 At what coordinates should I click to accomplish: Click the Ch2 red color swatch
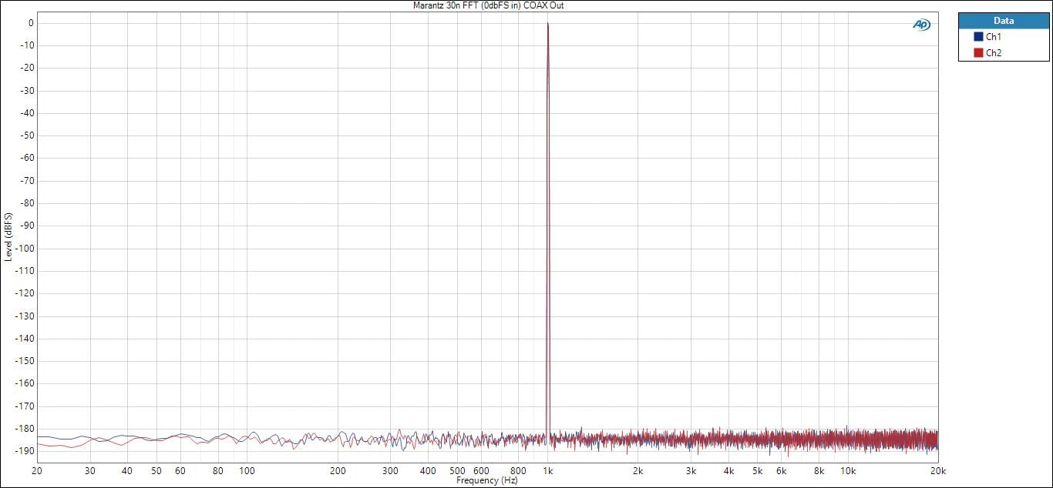tap(978, 53)
